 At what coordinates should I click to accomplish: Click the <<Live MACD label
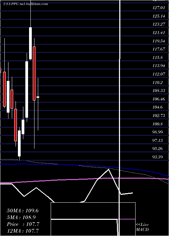pos(142,227)
